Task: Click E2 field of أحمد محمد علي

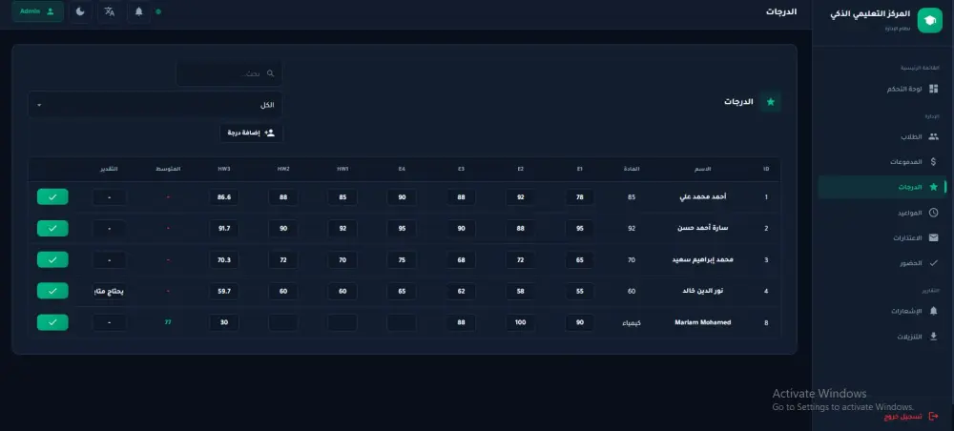Action: pyautogui.click(x=520, y=197)
